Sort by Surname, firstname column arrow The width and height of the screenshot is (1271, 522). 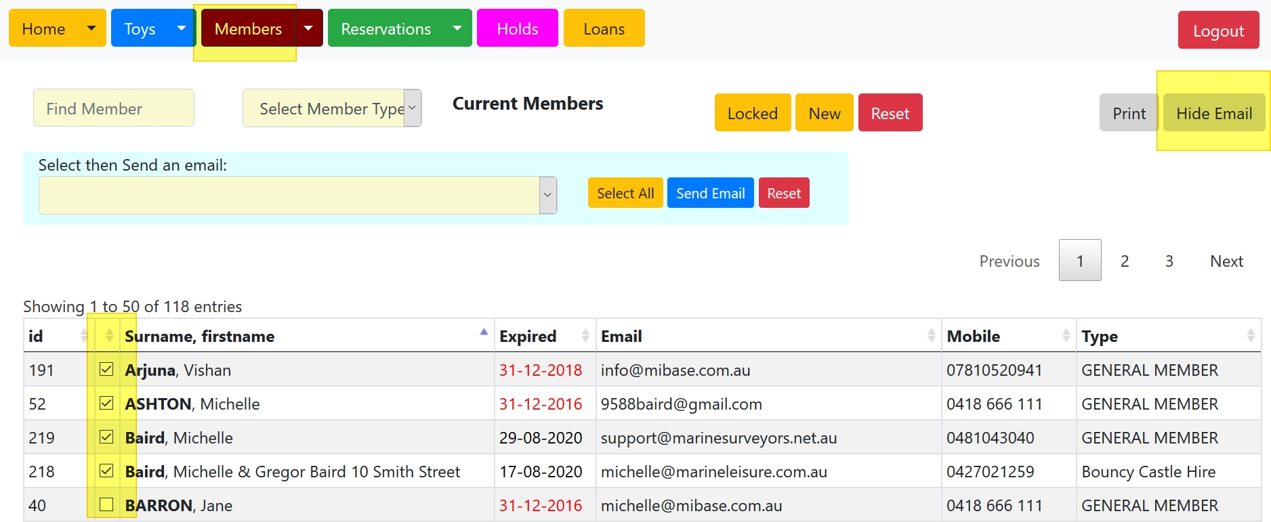(483, 332)
